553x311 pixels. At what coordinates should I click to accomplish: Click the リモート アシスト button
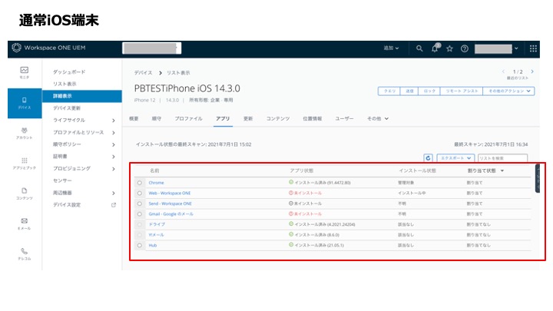point(462,91)
